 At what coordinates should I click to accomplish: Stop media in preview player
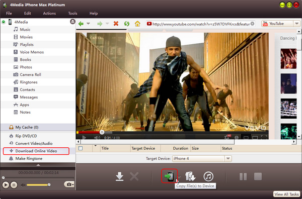(14, 185)
